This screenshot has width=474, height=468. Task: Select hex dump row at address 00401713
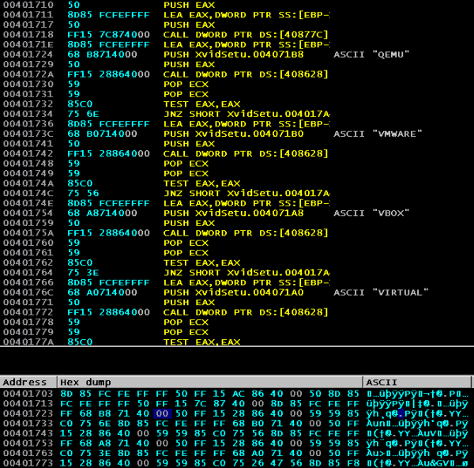[x=235, y=403]
